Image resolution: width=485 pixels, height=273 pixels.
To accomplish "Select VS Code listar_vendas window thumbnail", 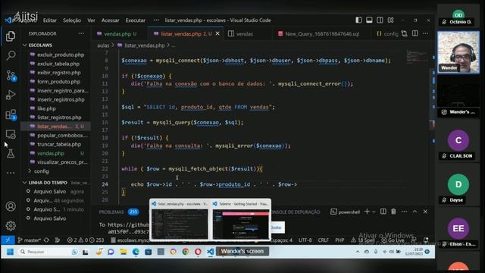I will (180, 221).
